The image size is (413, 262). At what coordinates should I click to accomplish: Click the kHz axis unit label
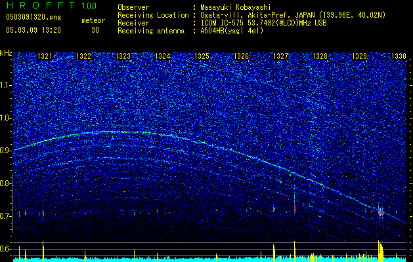6,53
